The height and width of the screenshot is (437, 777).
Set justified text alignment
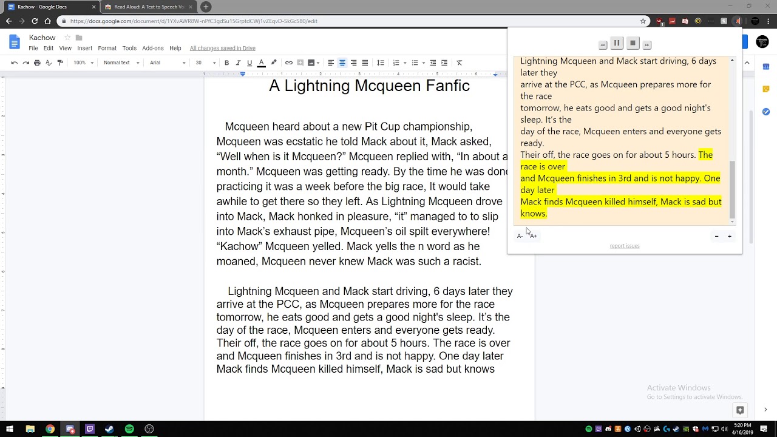(365, 63)
